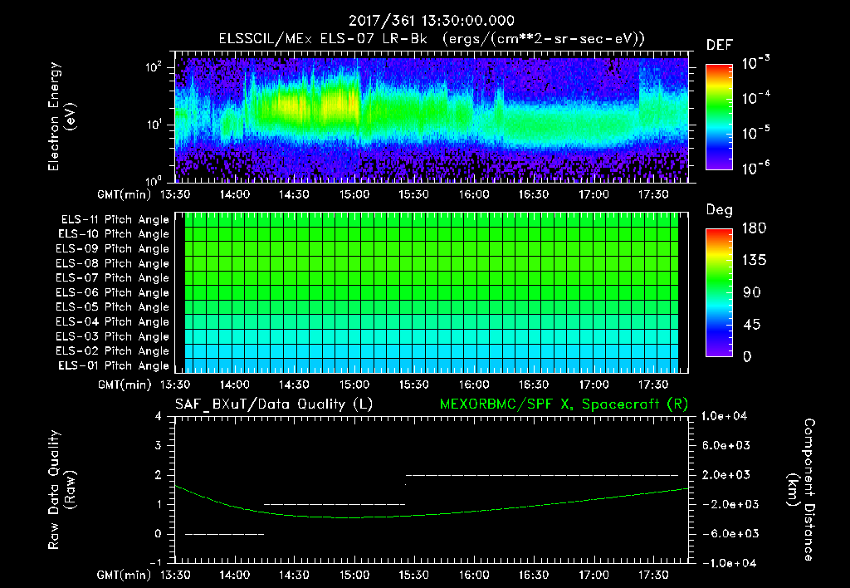850x588 pixels.
Task: Click the Component Distance (km) axis label
Action: pyautogui.click(x=801, y=490)
